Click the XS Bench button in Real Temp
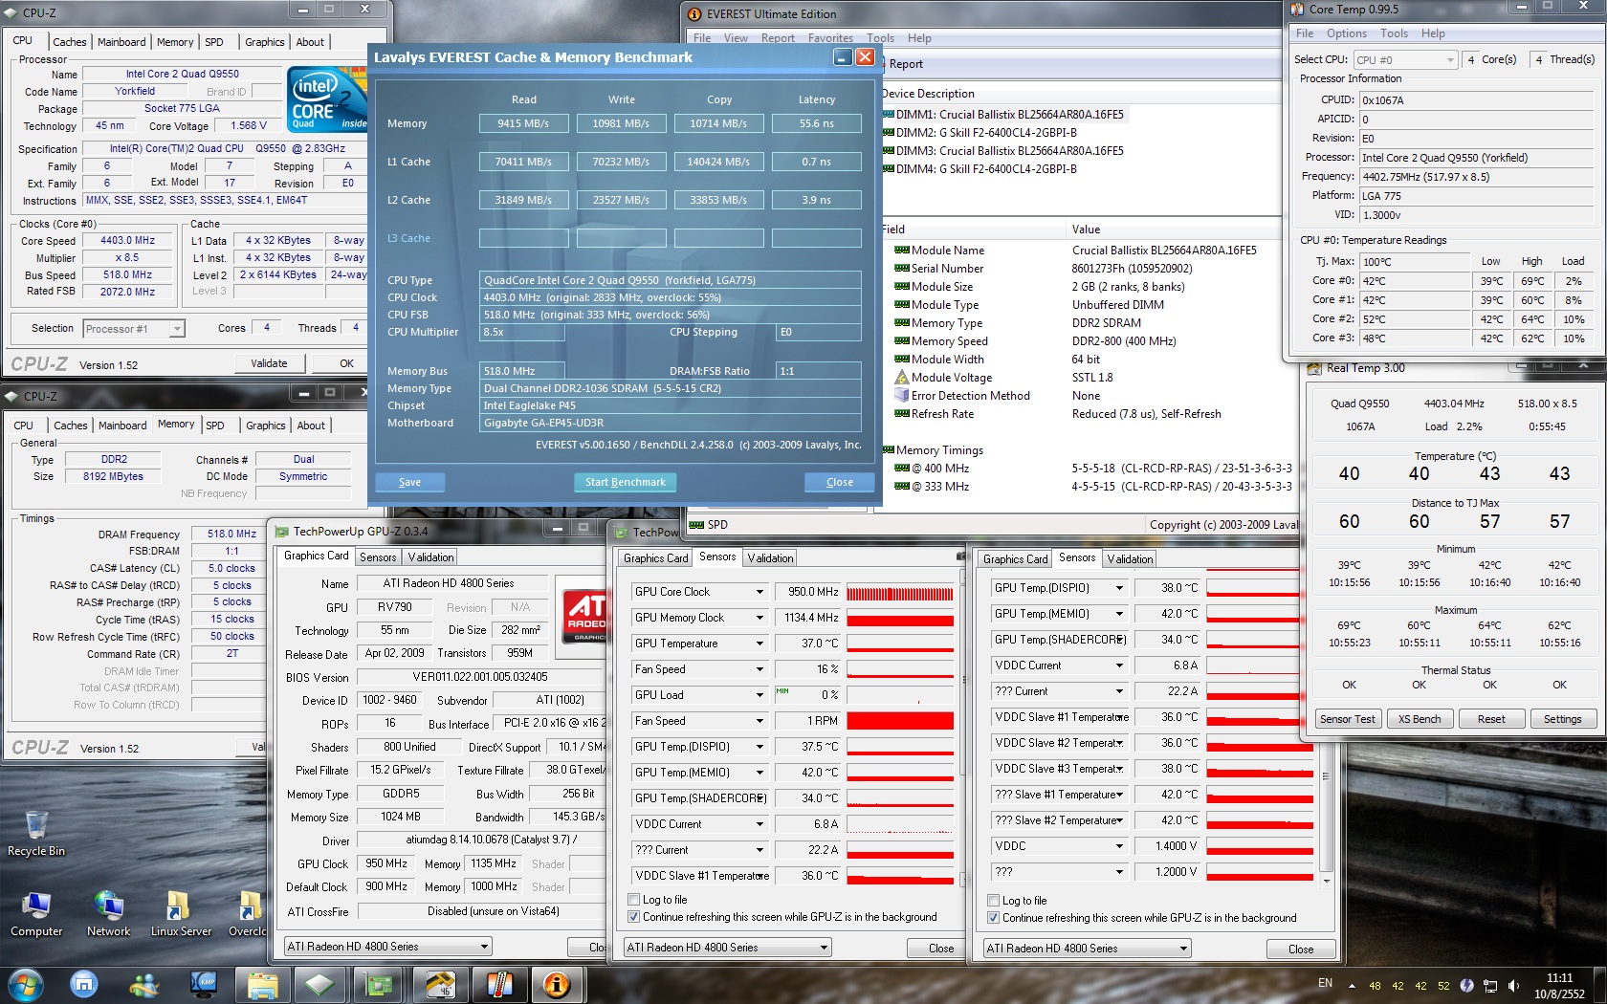This screenshot has width=1607, height=1004. coord(1420,719)
